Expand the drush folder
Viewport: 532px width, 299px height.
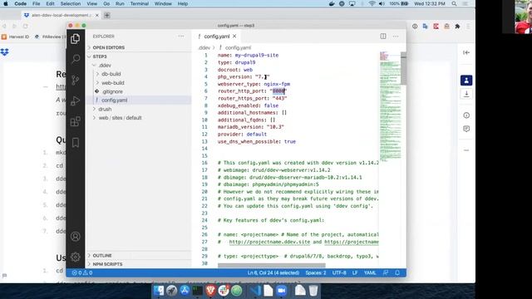(140, 109)
